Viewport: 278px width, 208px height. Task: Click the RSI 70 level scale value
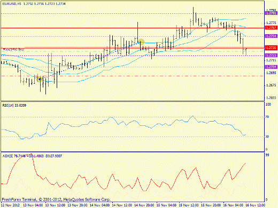pos(267,117)
